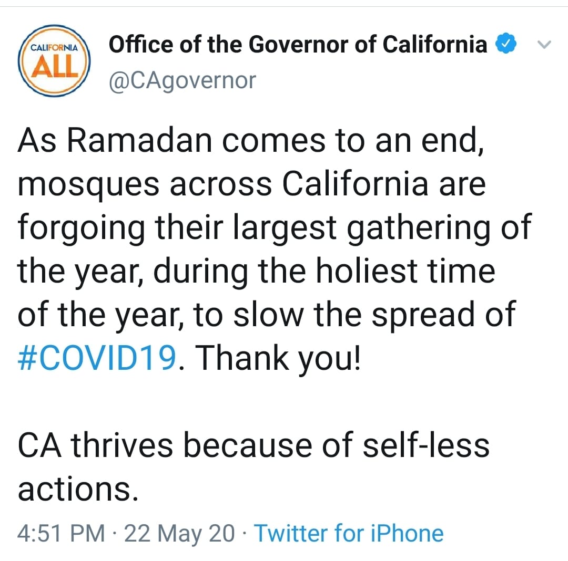Select the 4:51 PM timestamp
Screen dimensions: 568x561
click(61, 533)
